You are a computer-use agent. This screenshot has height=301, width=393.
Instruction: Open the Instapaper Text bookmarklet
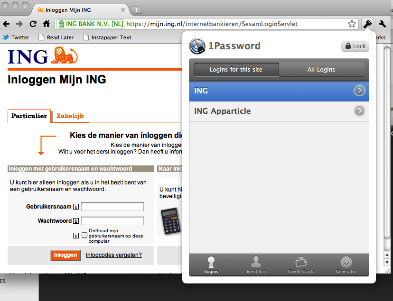point(107,37)
